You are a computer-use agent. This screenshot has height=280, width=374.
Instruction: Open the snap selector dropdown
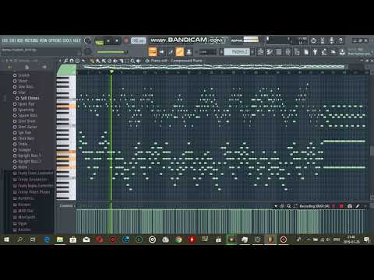pyautogui.click(x=207, y=52)
